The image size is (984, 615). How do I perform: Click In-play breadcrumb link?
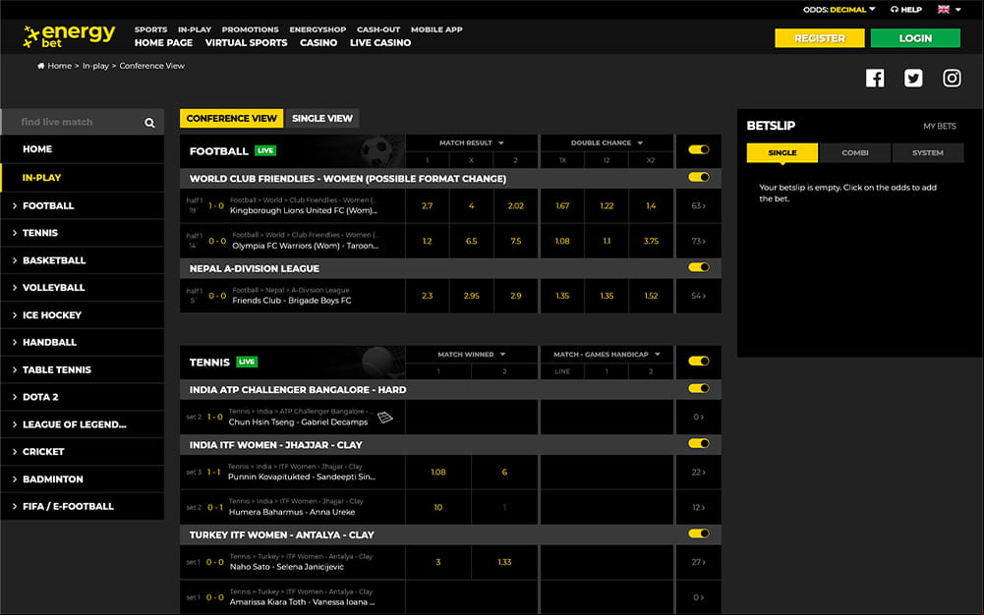(x=95, y=66)
